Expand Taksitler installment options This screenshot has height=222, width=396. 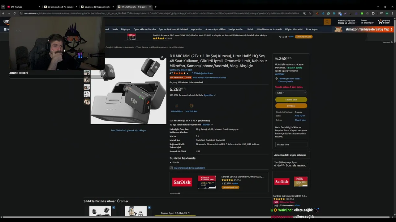click(207, 125)
